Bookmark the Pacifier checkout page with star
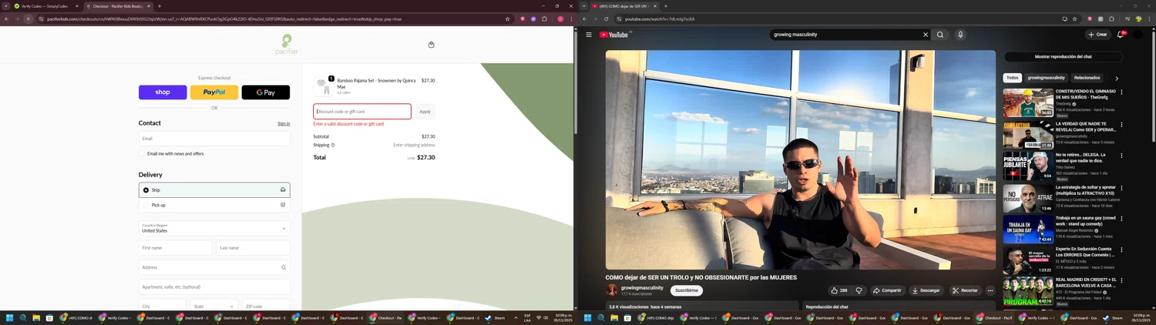Viewport: 1156px width, 325px height. point(507,18)
